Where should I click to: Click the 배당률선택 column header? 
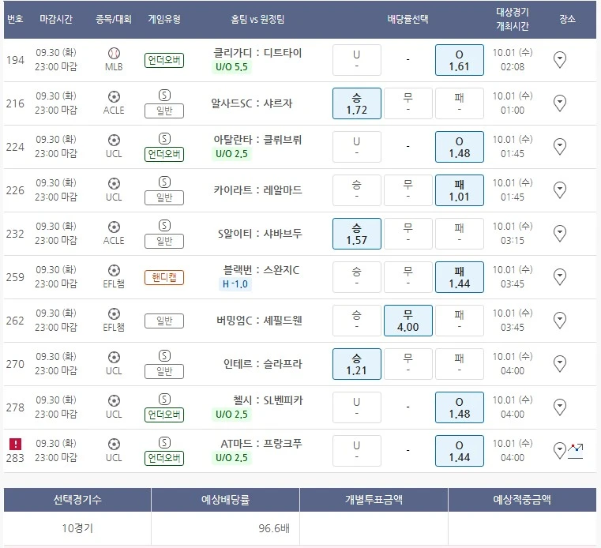click(x=408, y=20)
